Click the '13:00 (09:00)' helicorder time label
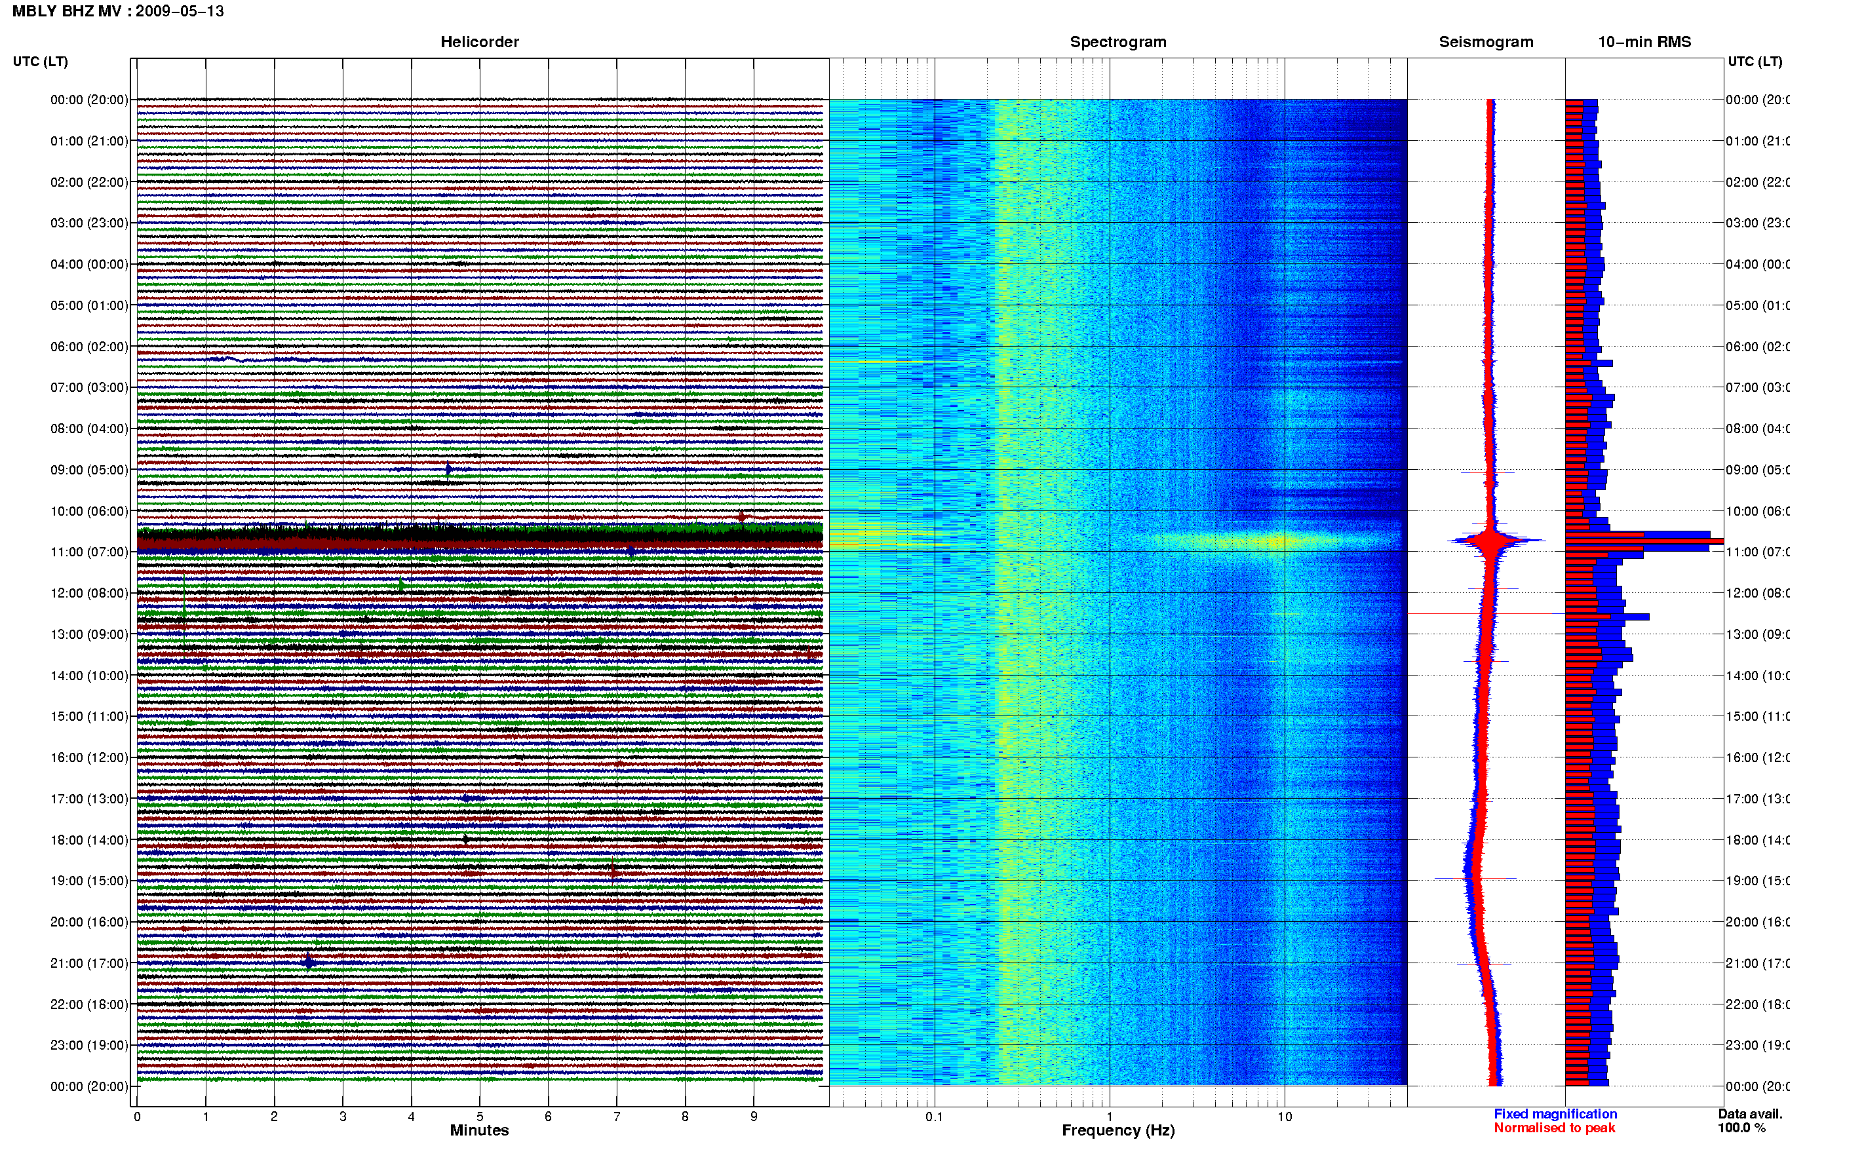This screenshot has width=1864, height=1165. [89, 635]
